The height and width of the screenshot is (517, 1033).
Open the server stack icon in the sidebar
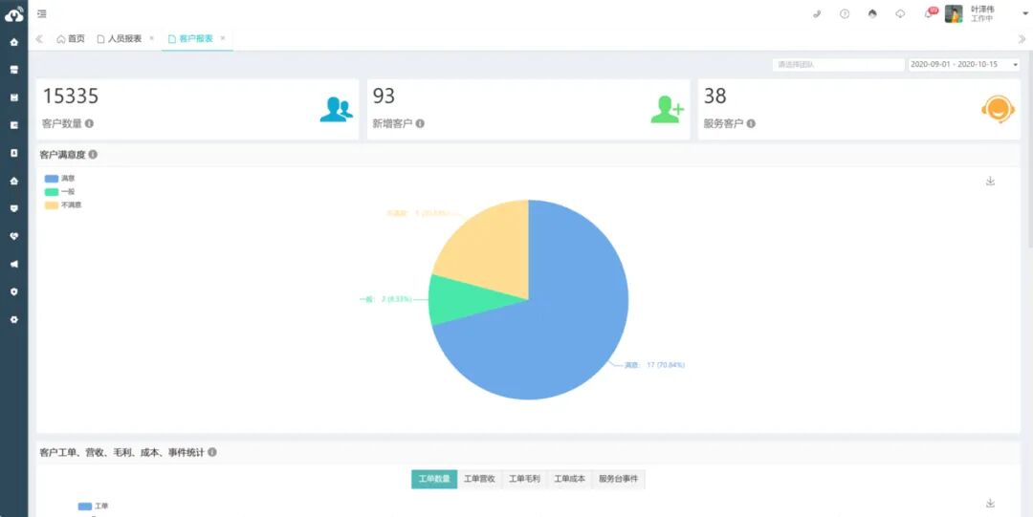click(13, 70)
